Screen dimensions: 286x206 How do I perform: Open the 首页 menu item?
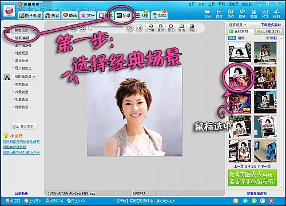(x=191, y=4)
